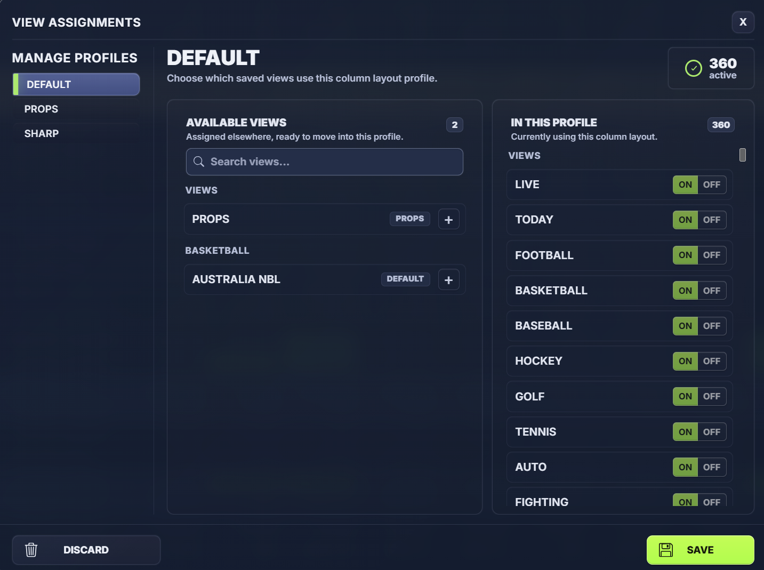764x570 pixels.
Task: Click the floppy disk icon on Save
Action: click(x=666, y=550)
